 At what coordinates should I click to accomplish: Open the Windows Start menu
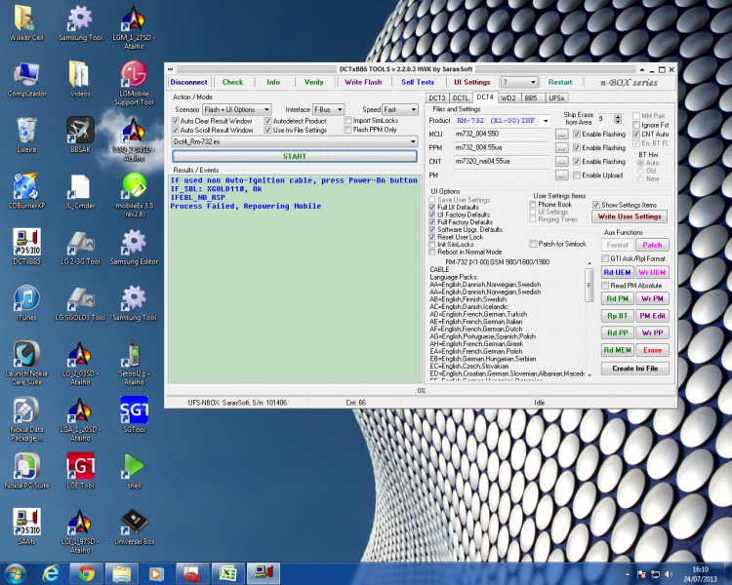pyautogui.click(x=15, y=573)
